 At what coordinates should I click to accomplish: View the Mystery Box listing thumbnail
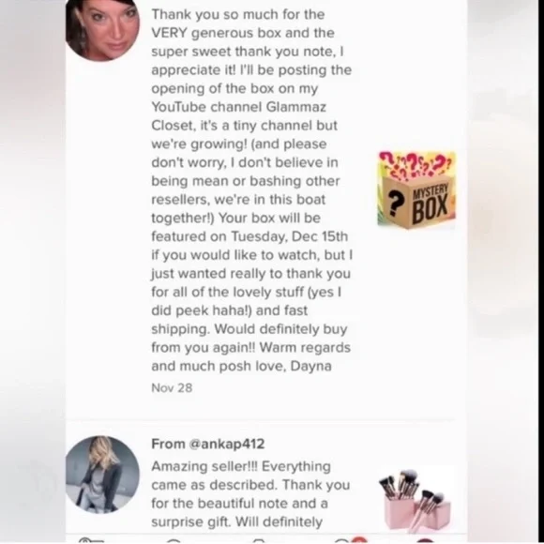(x=416, y=189)
